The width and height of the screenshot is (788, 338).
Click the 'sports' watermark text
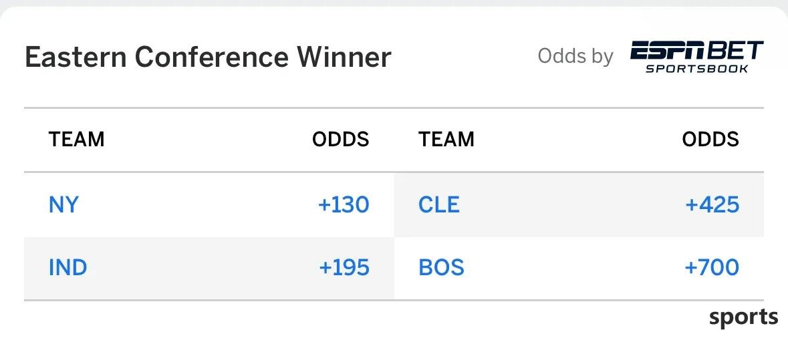pyautogui.click(x=744, y=317)
